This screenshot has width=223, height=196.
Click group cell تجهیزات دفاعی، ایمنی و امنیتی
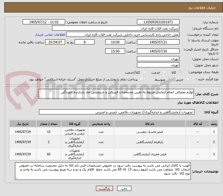pos(75,132)
